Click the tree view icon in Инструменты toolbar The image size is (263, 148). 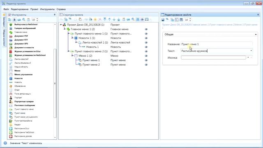[x=10, y=20]
